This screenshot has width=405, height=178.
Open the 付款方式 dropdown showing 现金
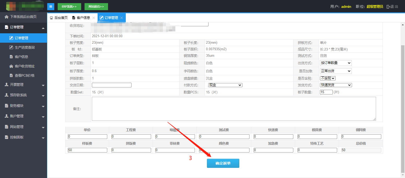pyautogui.click(x=225, y=85)
